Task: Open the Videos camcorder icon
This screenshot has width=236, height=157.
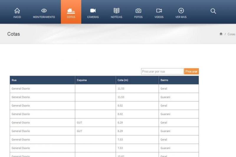Action: (x=159, y=11)
